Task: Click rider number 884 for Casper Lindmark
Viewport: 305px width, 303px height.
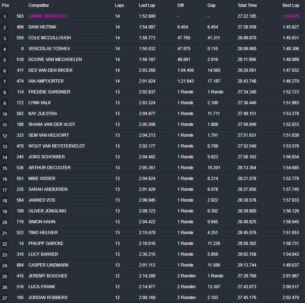Action: [x=20, y=265]
